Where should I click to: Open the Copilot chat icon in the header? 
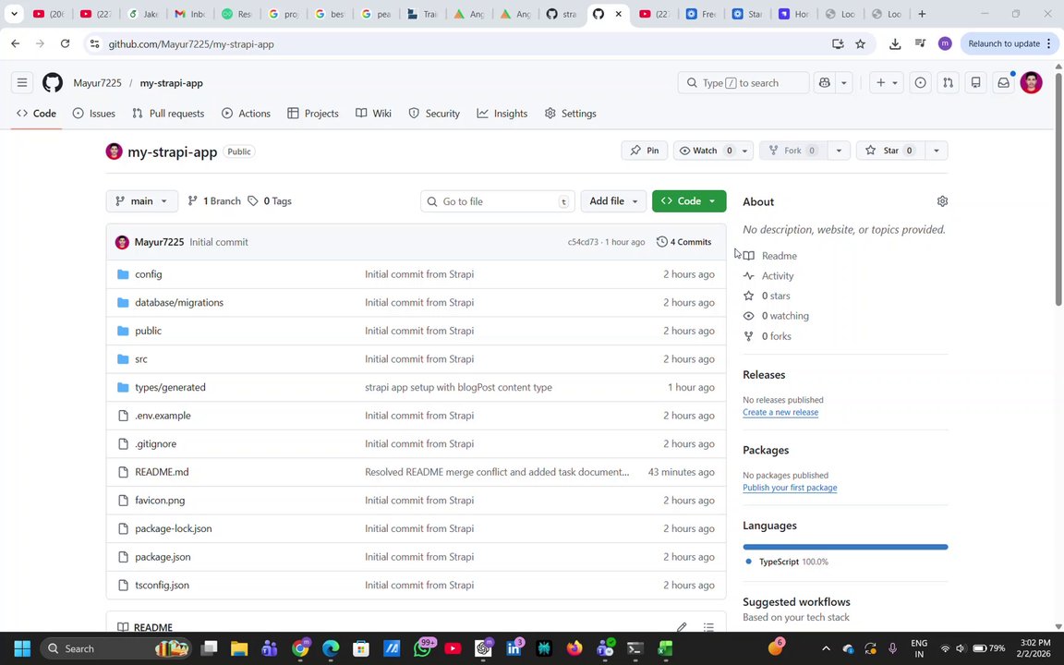pyautogui.click(x=825, y=83)
